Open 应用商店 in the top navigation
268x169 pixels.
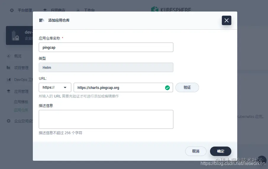click(58, 10)
